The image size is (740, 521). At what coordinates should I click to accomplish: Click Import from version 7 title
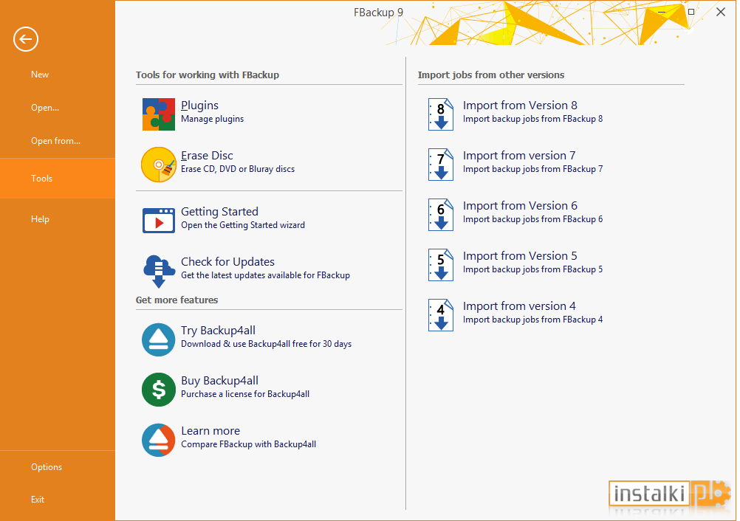(518, 156)
